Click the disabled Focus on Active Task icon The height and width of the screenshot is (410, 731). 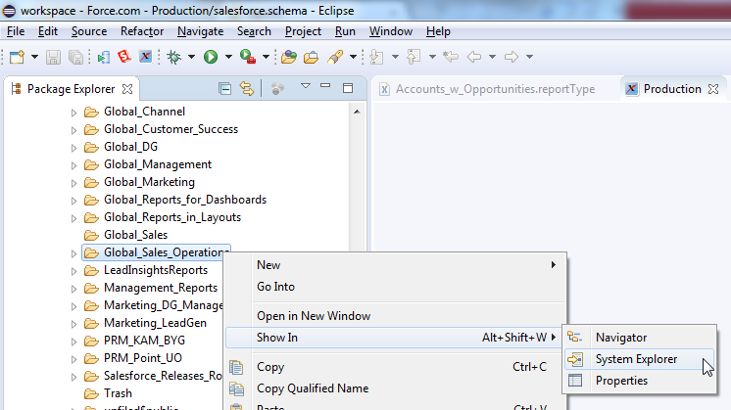(x=277, y=88)
